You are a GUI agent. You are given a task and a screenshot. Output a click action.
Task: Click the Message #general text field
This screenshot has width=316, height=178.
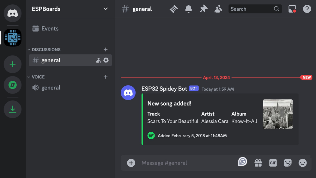[186, 163]
